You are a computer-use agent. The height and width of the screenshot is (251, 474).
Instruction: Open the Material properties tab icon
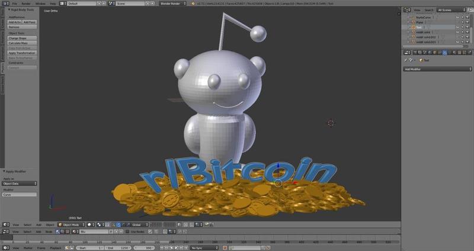(x=454, y=52)
